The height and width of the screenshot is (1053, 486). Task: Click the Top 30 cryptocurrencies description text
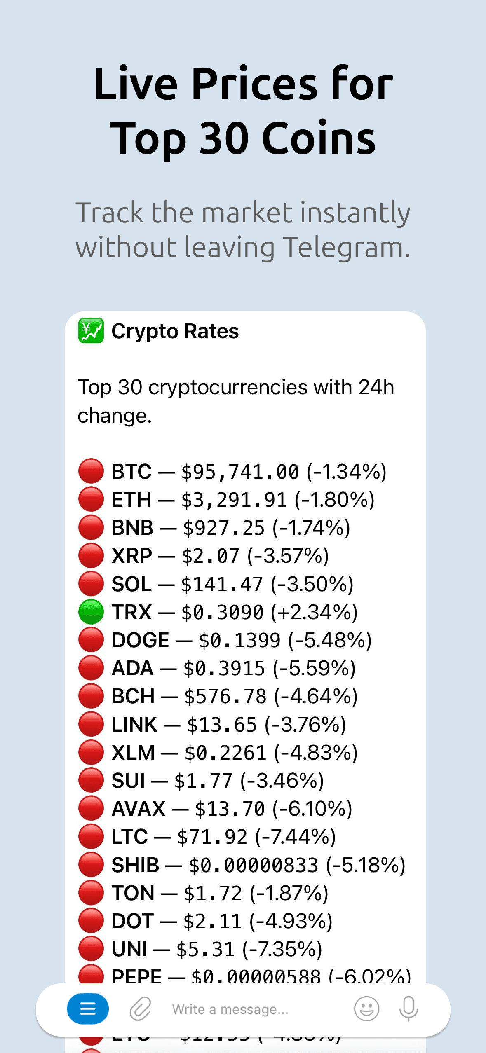point(236,401)
